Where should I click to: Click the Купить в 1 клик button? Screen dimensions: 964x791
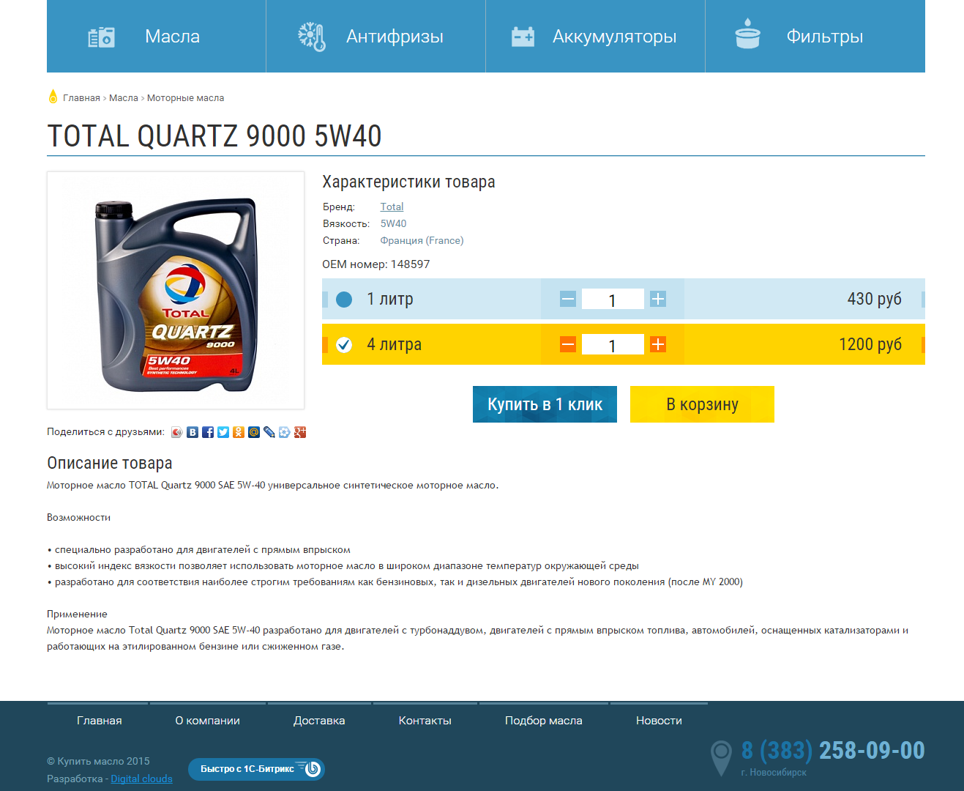click(x=545, y=404)
